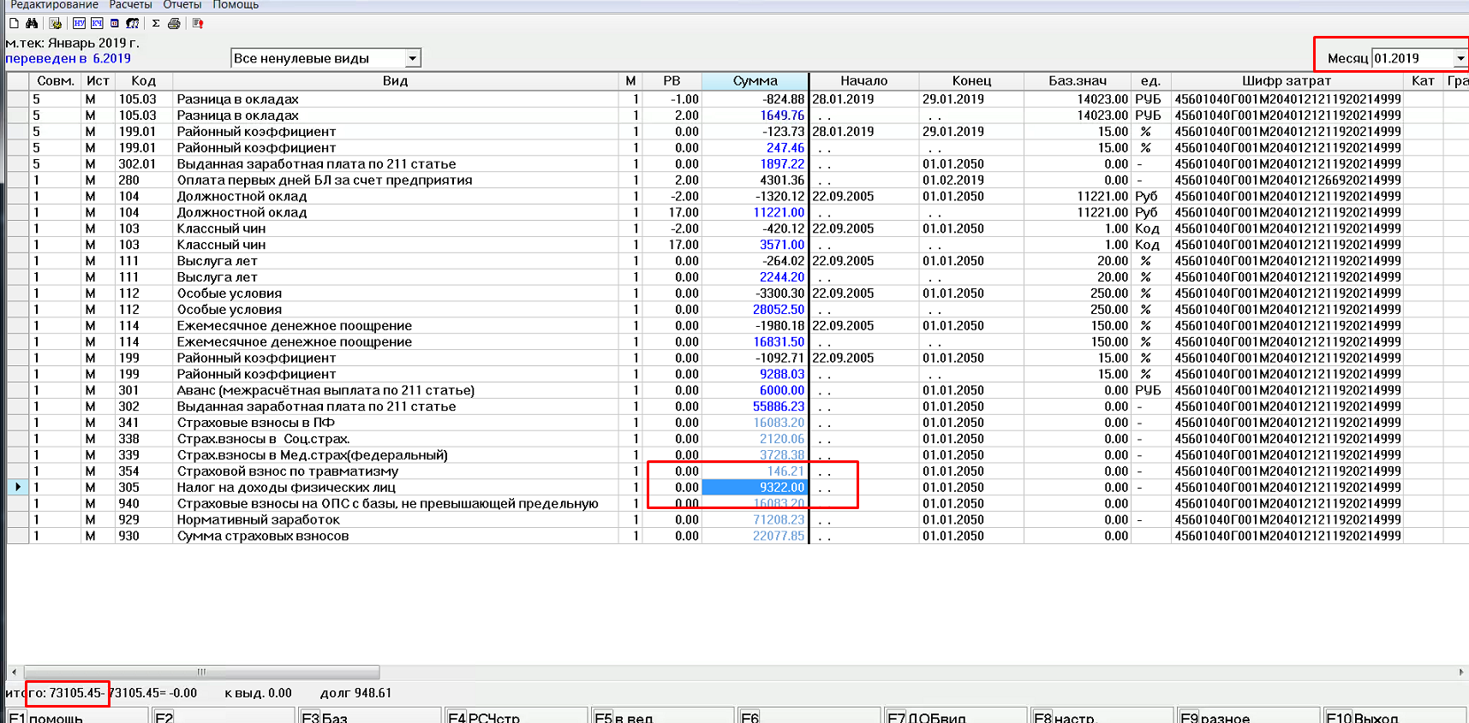Click horizontal scrollbar right arrow
Viewport: 1469px width, 723px height.
pyautogui.click(x=1461, y=672)
